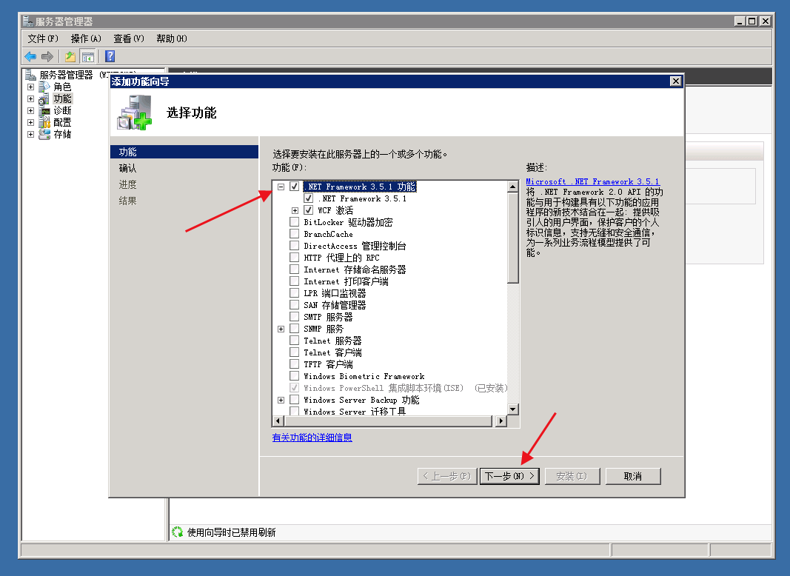Open the 查看(V) menu
Screen dimensions: 790x576
click(x=129, y=38)
